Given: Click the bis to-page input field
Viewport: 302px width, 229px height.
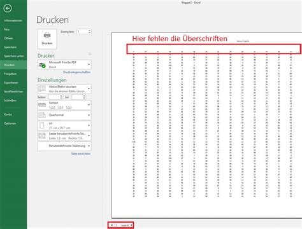Looking at the screenshot, I should [x=77, y=97].
